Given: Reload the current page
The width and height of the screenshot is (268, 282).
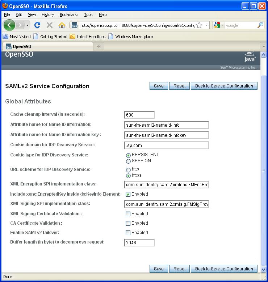Looking at the screenshot, I should click(37, 25).
